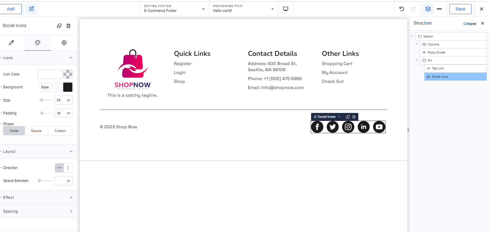Select the Square shape option
This screenshot has width=489, height=232.
[36, 131]
